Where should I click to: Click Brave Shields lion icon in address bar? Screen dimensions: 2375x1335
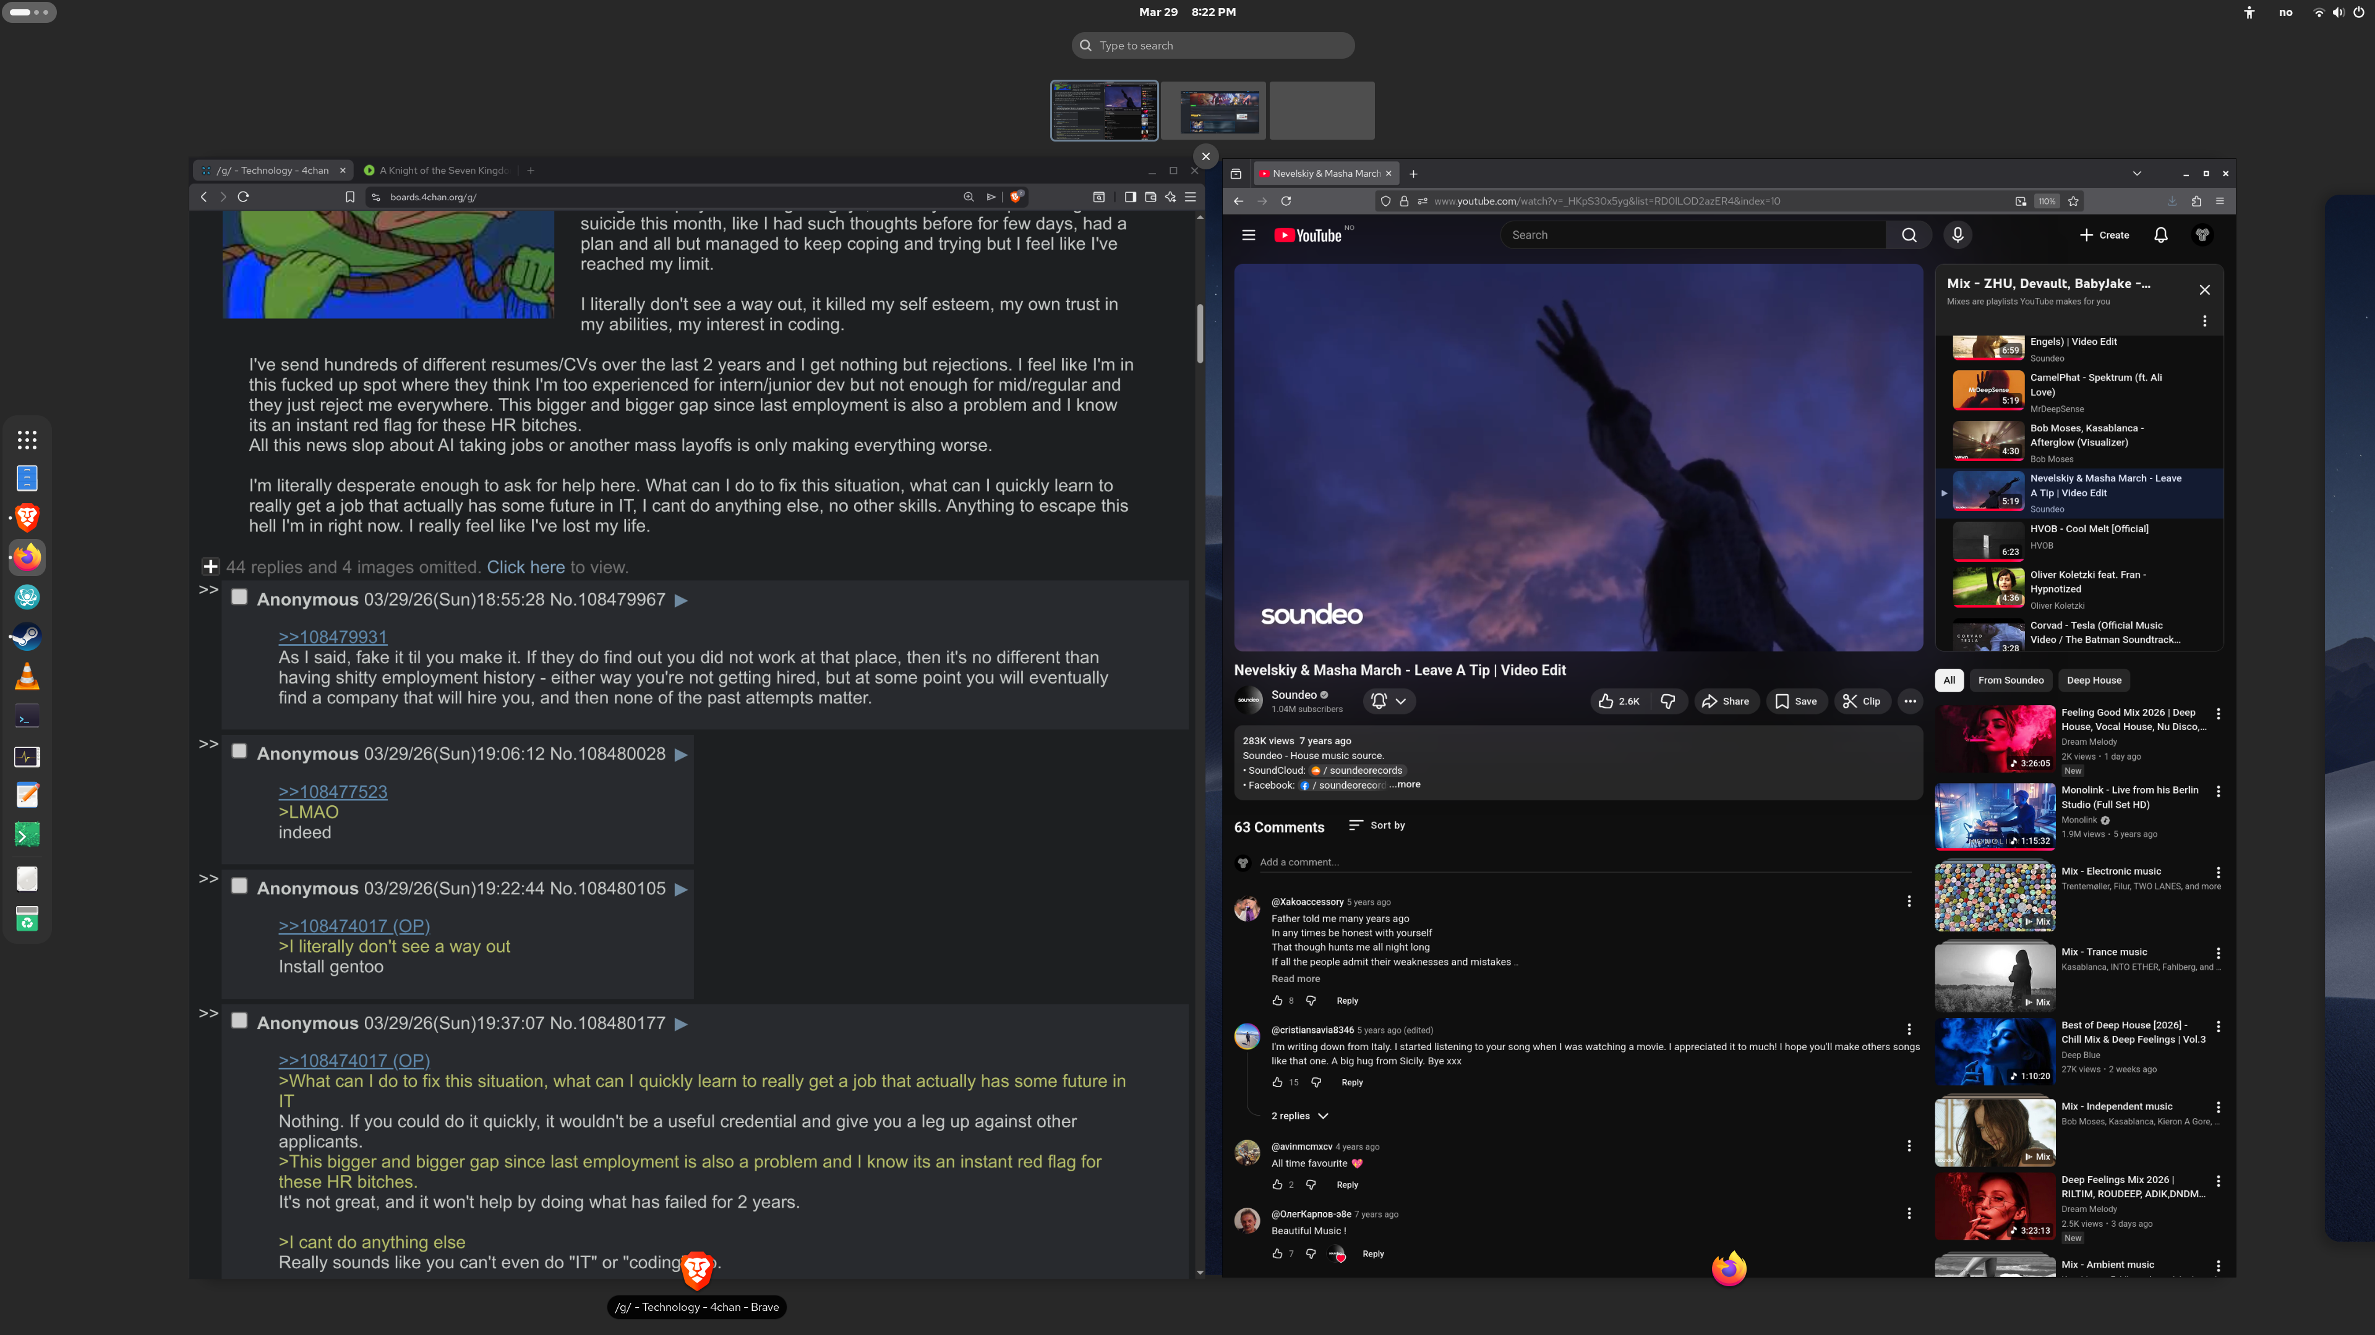tap(1015, 197)
